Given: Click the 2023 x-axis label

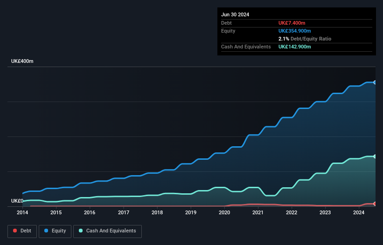Looking at the screenshot, I should coord(325,212).
